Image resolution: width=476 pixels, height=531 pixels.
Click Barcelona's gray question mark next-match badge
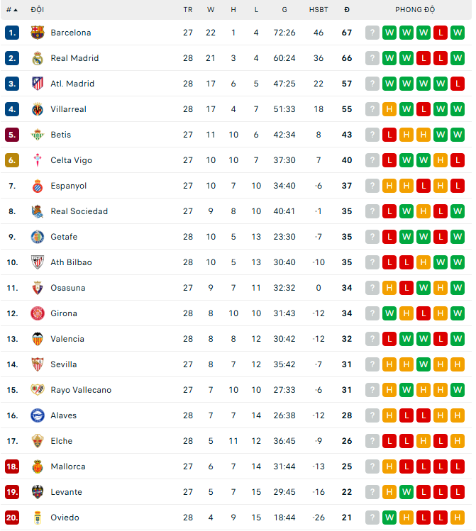click(372, 33)
